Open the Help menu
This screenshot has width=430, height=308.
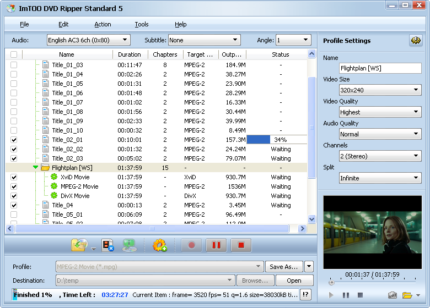point(180,24)
